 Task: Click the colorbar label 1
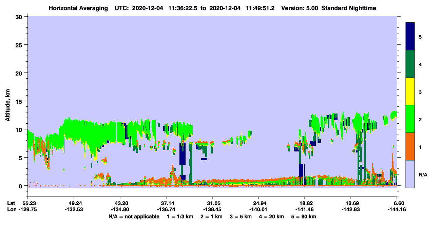420,147
